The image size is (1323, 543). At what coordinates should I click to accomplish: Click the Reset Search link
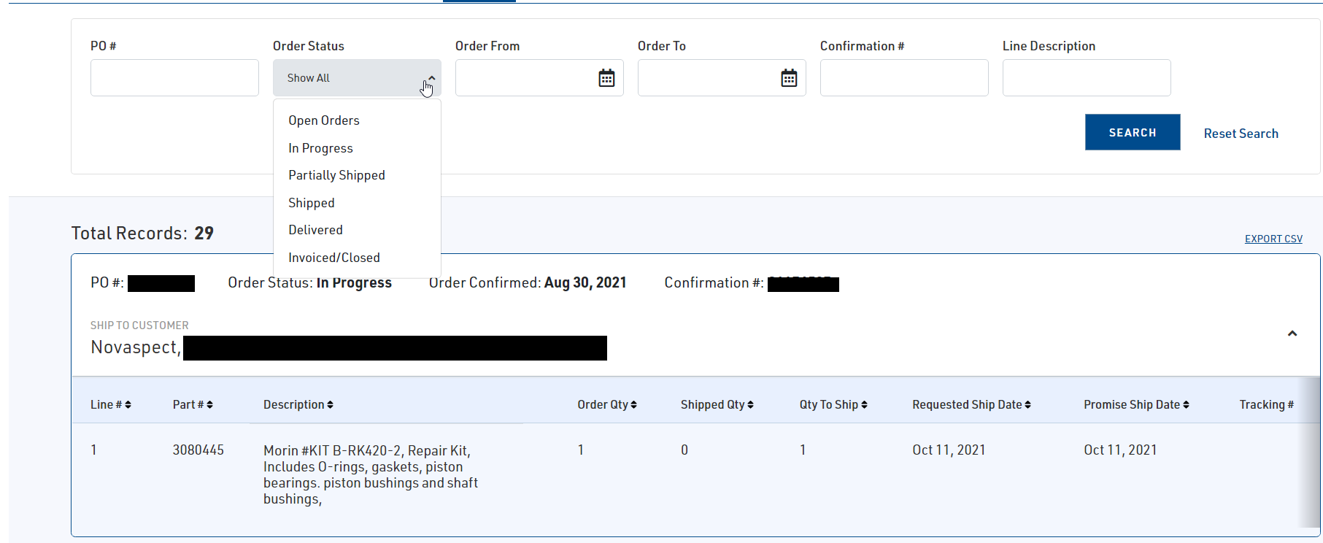pyautogui.click(x=1241, y=134)
